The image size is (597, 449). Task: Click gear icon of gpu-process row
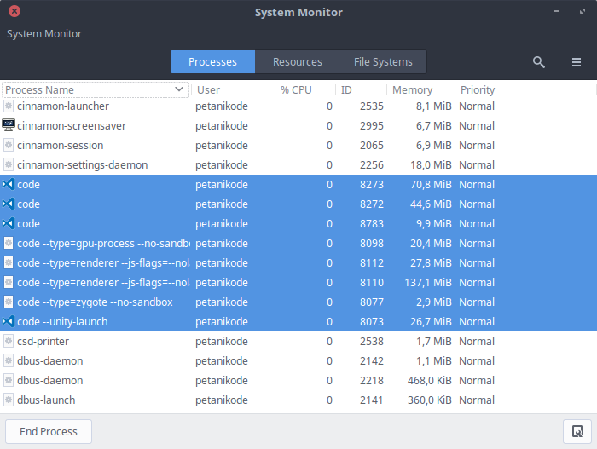9,243
